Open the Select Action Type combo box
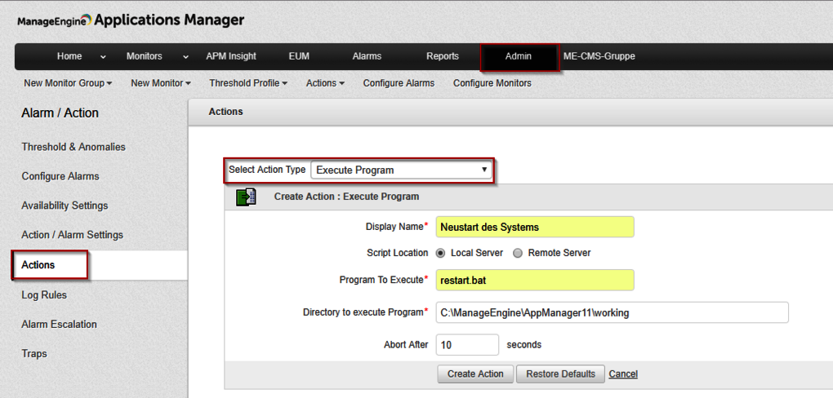Viewport: 833px width, 398px height. coord(401,170)
